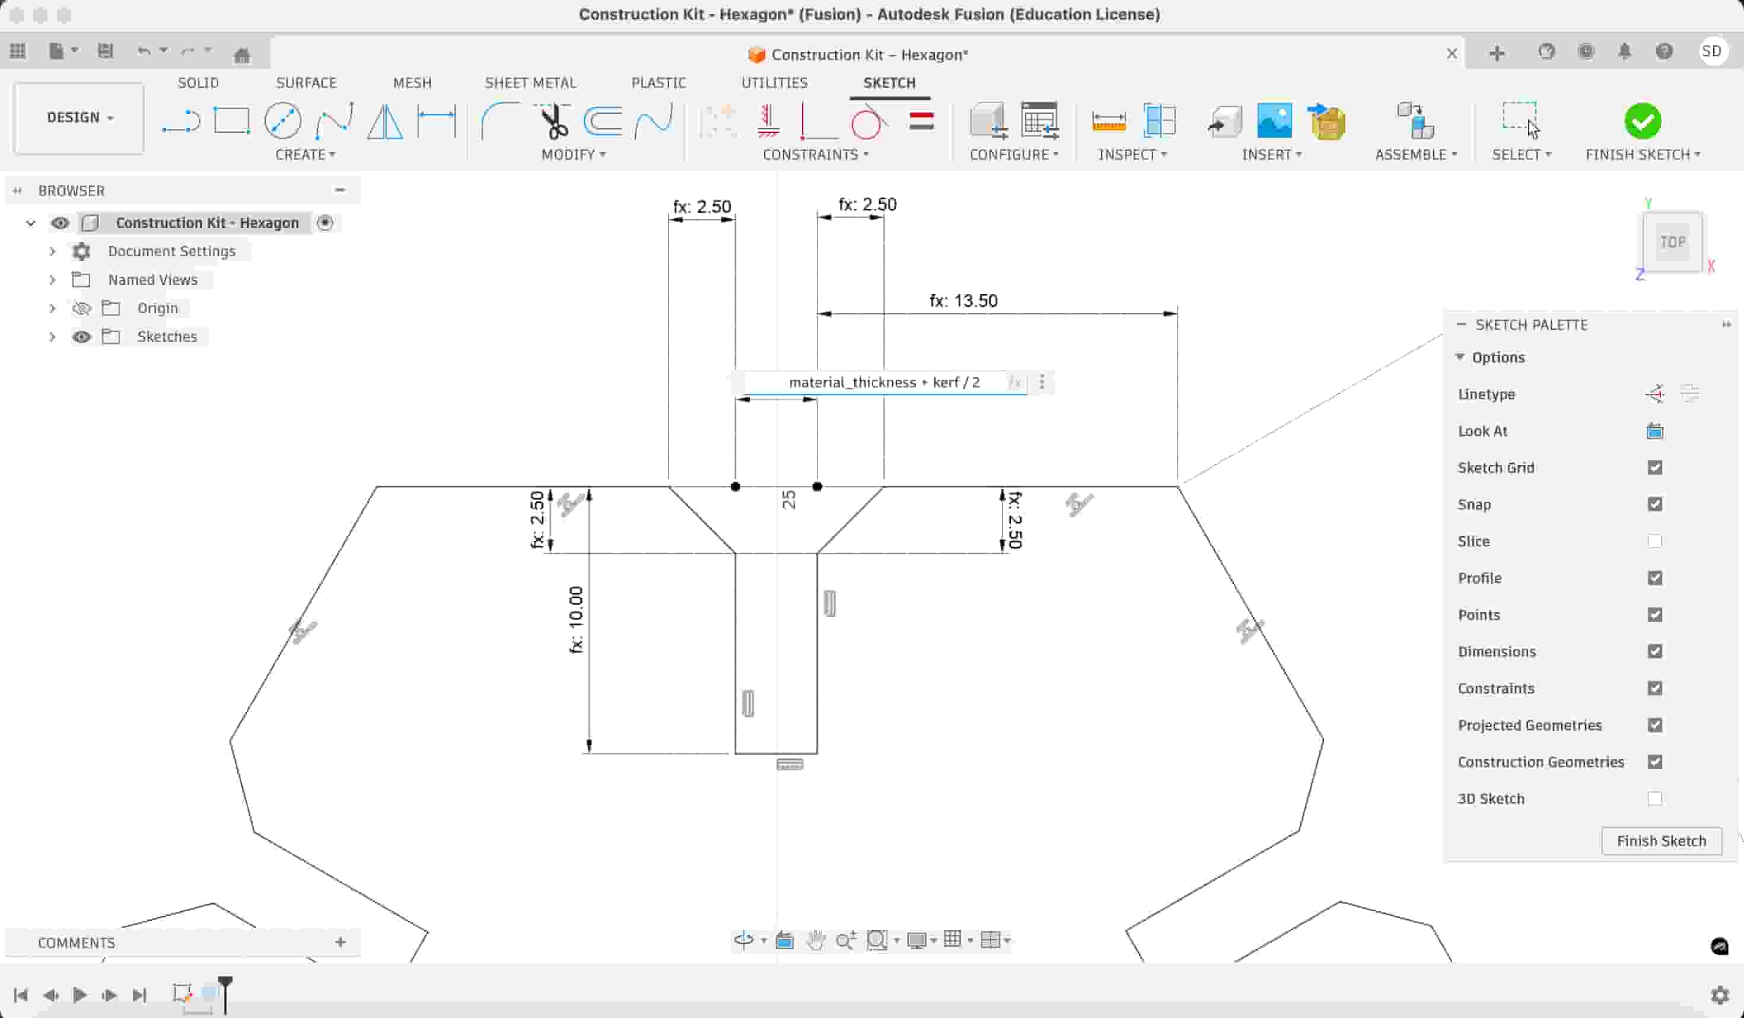Disable the Sketch Grid checkbox
Image resolution: width=1744 pixels, height=1018 pixels.
(x=1654, y=468)
